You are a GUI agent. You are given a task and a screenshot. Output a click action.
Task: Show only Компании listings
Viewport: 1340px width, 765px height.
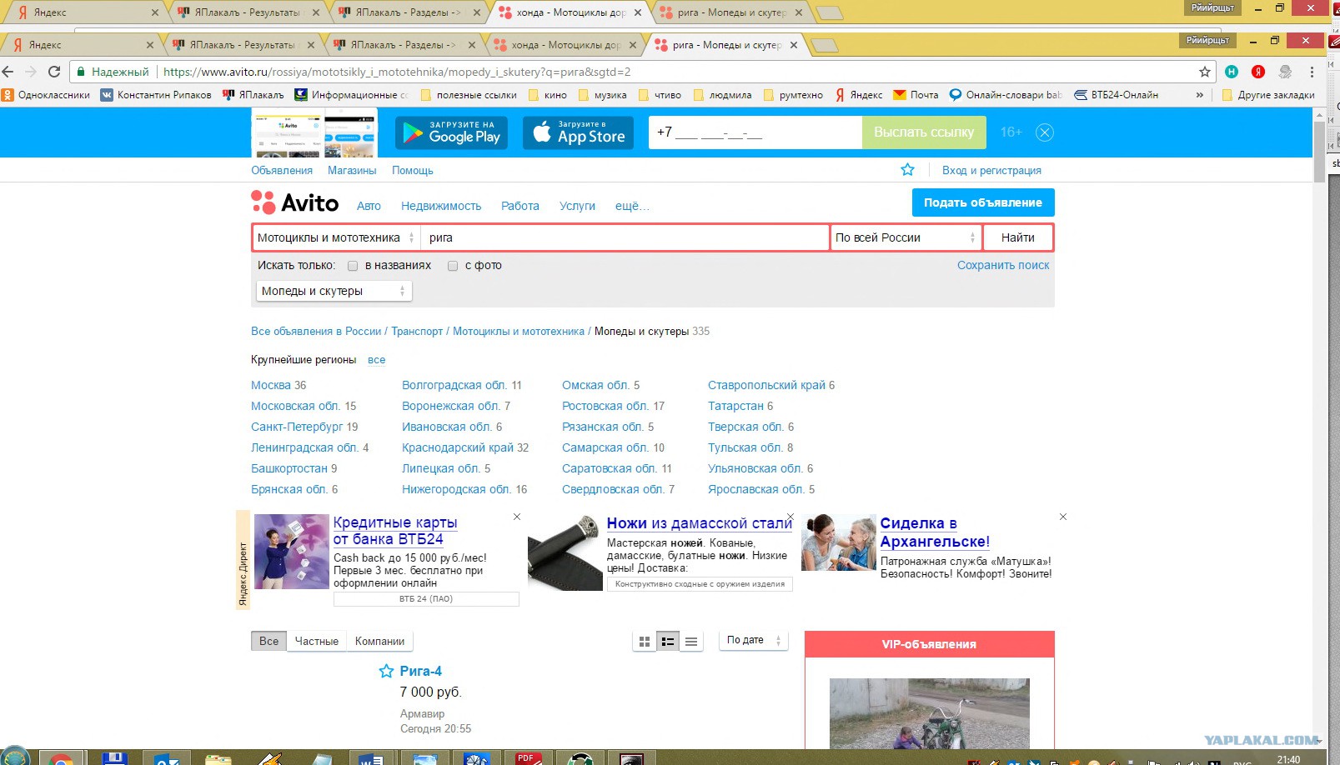[379, 641]
